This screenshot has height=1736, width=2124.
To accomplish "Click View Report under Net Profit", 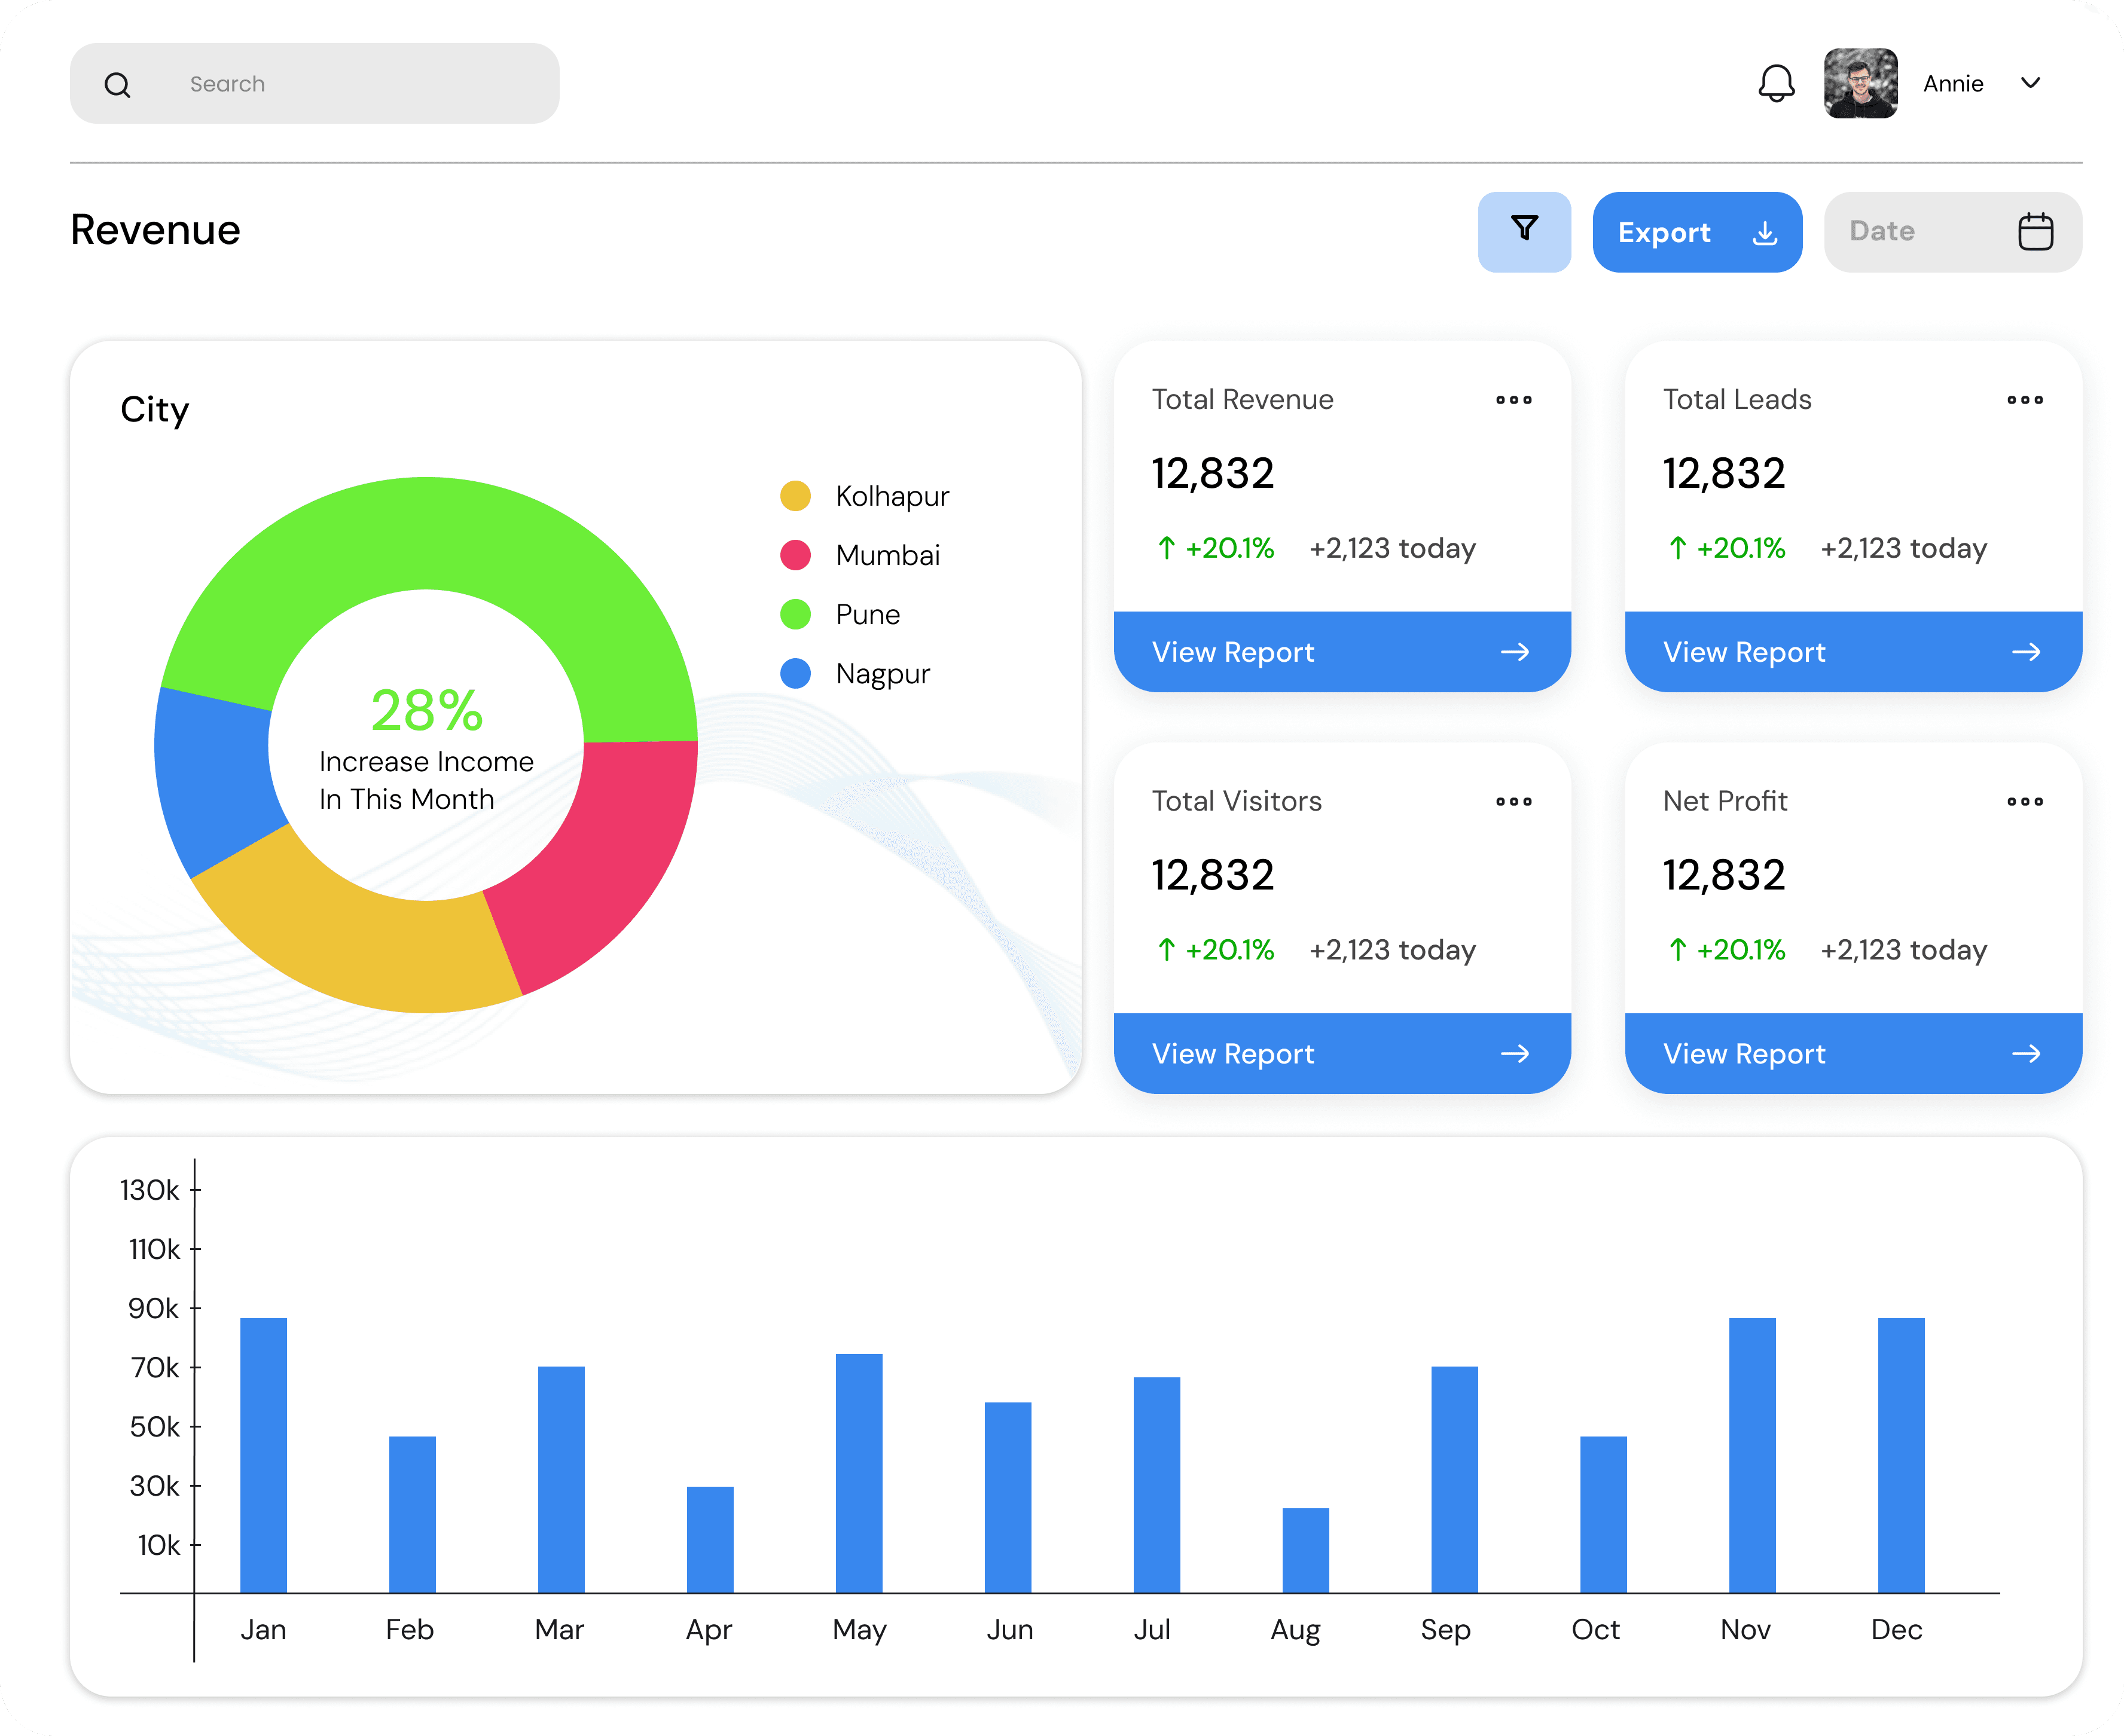I will (x=1853, y=1053).
